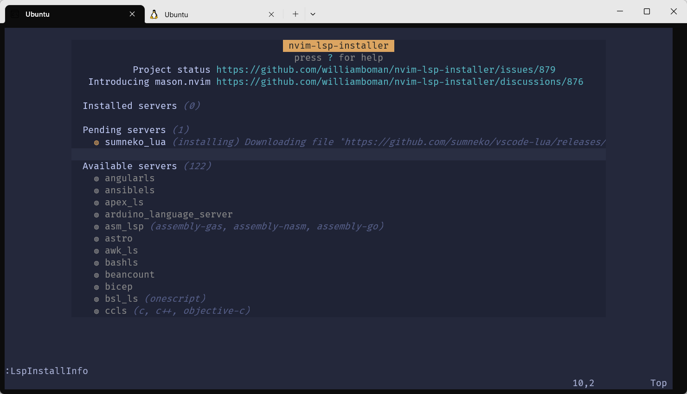
Task: Click the new tab plus button
Action: [295, 14]
